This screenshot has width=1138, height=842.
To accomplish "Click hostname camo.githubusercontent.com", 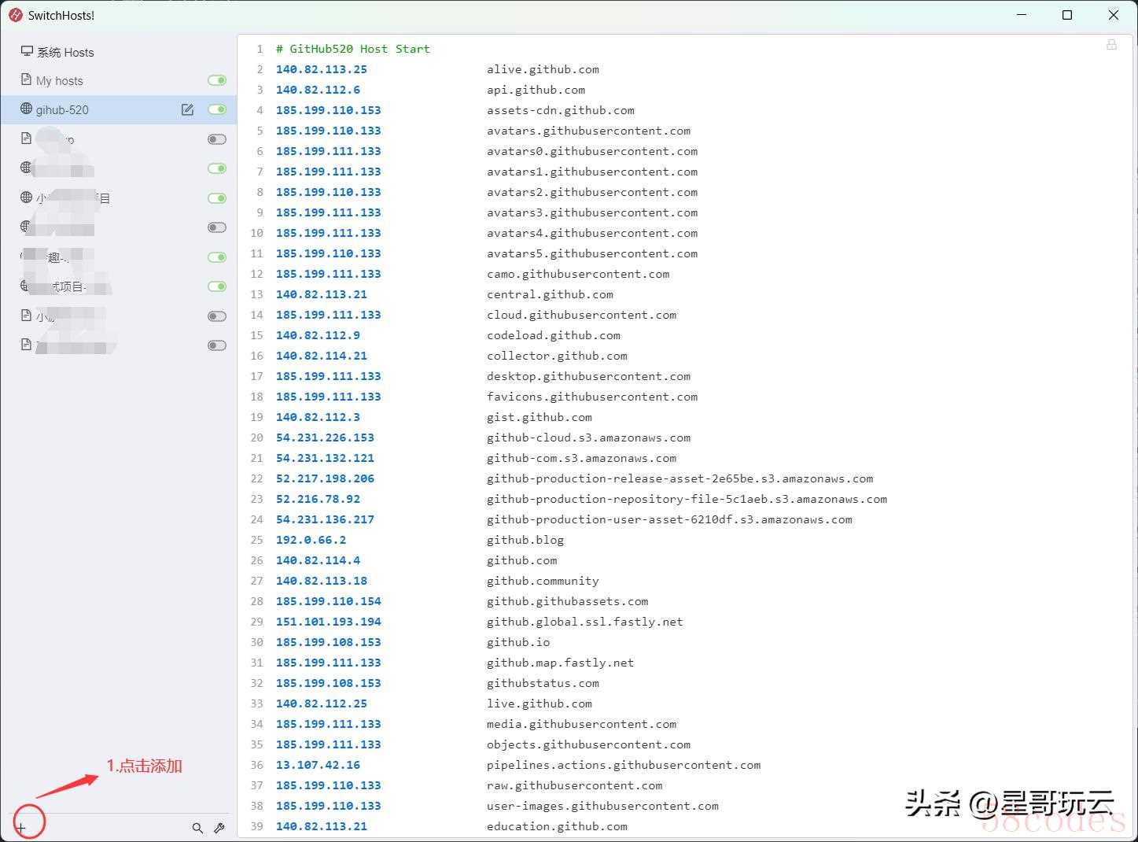I will 578,274.
